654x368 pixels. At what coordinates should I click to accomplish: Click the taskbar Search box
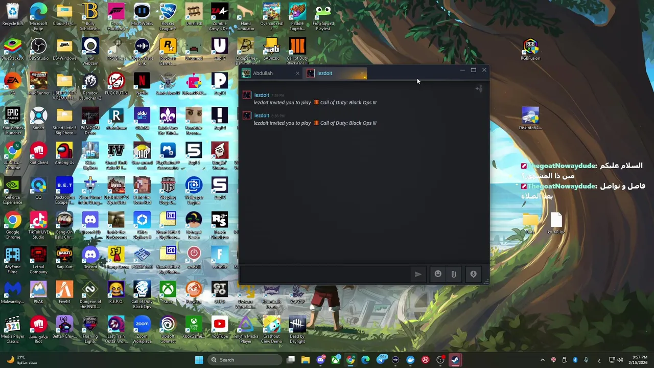245,360
